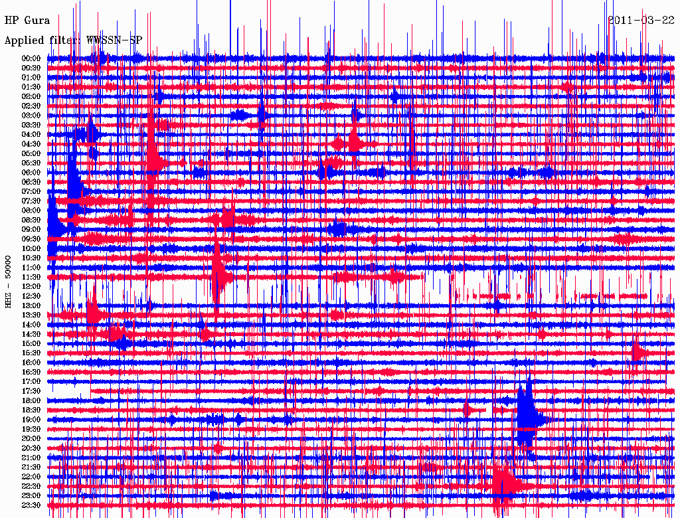Screen dimensions: 680x518
Task: Click the 2011-03-22 date text
Action: [x=641, y=20]
